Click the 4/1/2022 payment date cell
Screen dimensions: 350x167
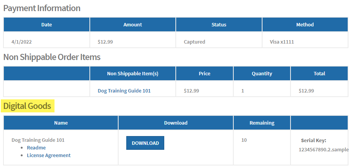pos(25,42)
